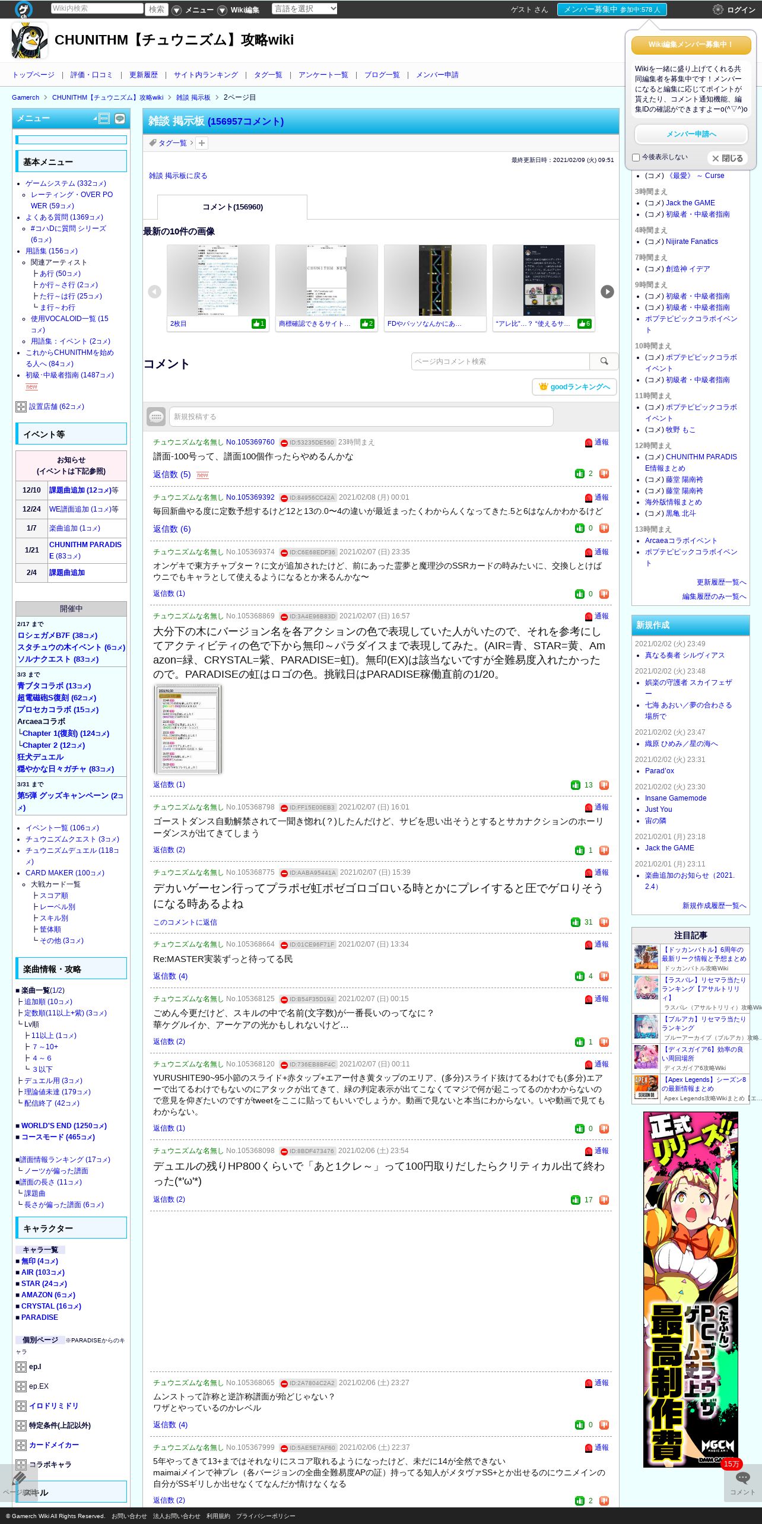
Task: Expand 返信数 (4) under Re:MASTER comment
Action: point(170,976)
